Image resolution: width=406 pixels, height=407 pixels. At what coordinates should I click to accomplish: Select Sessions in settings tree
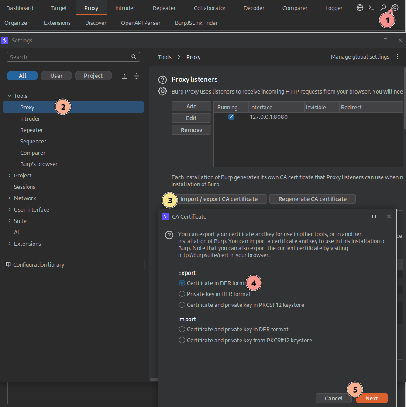click(x=24, y=187)
